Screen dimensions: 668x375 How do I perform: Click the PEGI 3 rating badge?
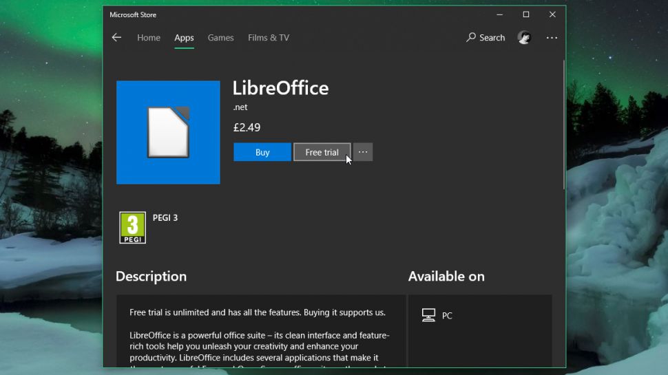[x=132, y=228]
